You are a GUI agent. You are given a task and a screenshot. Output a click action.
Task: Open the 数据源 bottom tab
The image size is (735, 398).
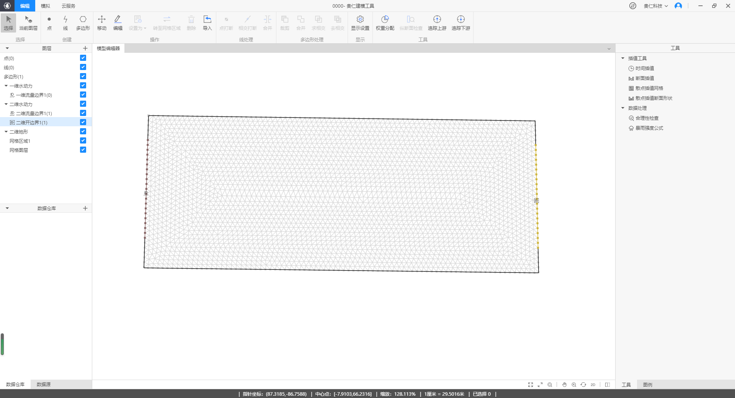[x=44, y=384]
